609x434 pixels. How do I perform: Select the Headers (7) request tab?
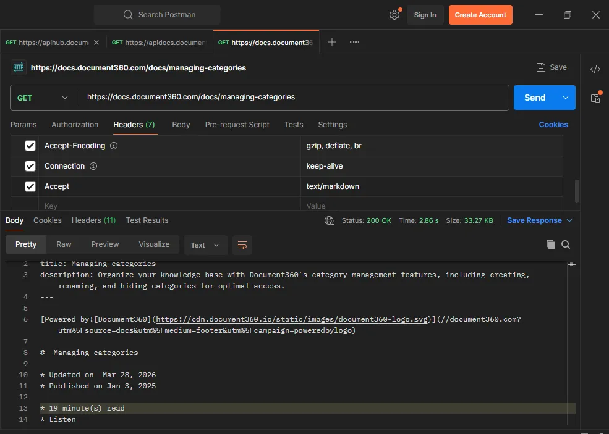pos(134,125)
